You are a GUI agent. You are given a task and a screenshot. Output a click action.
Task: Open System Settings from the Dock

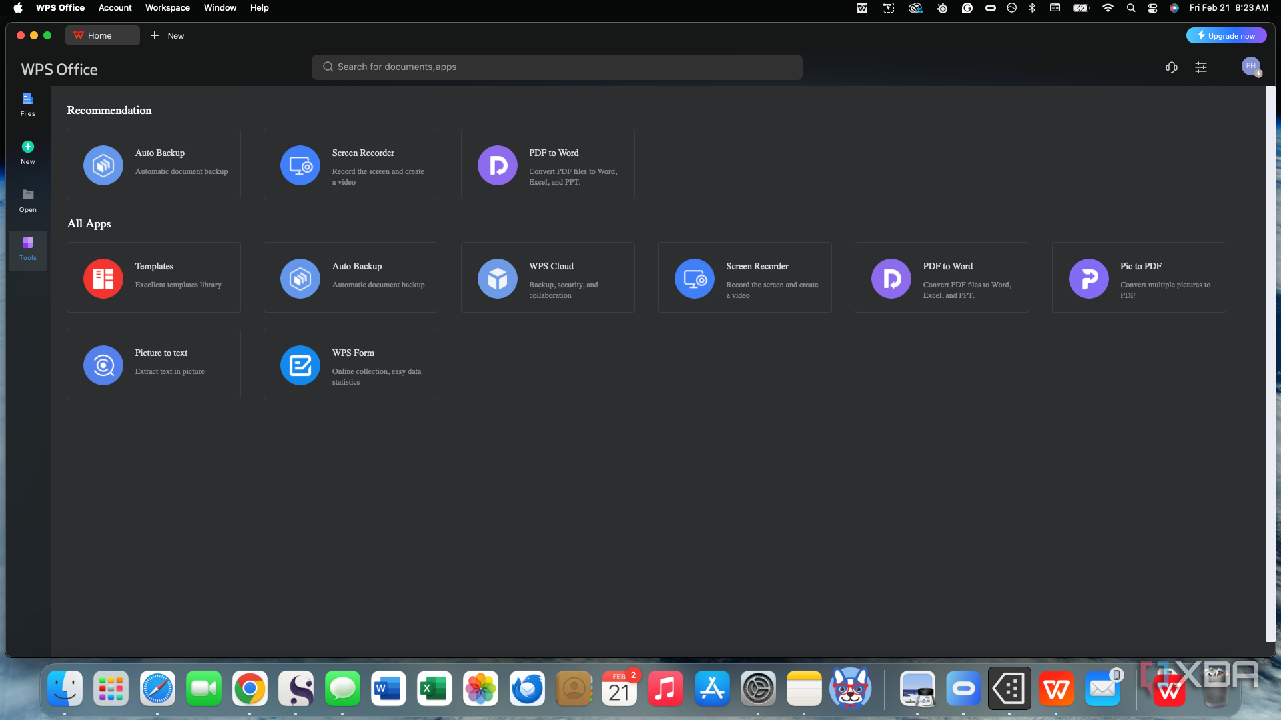[x=758, y=689]
